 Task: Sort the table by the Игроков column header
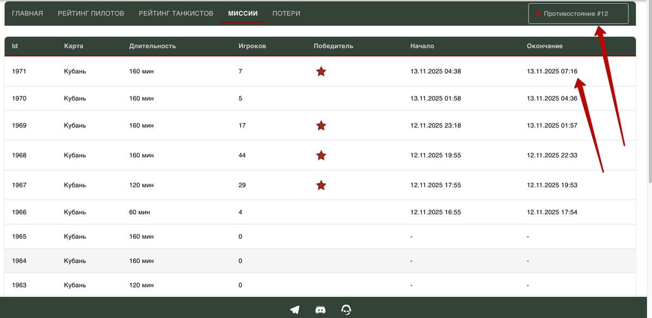pyautogui.click(x=252, y=46)
